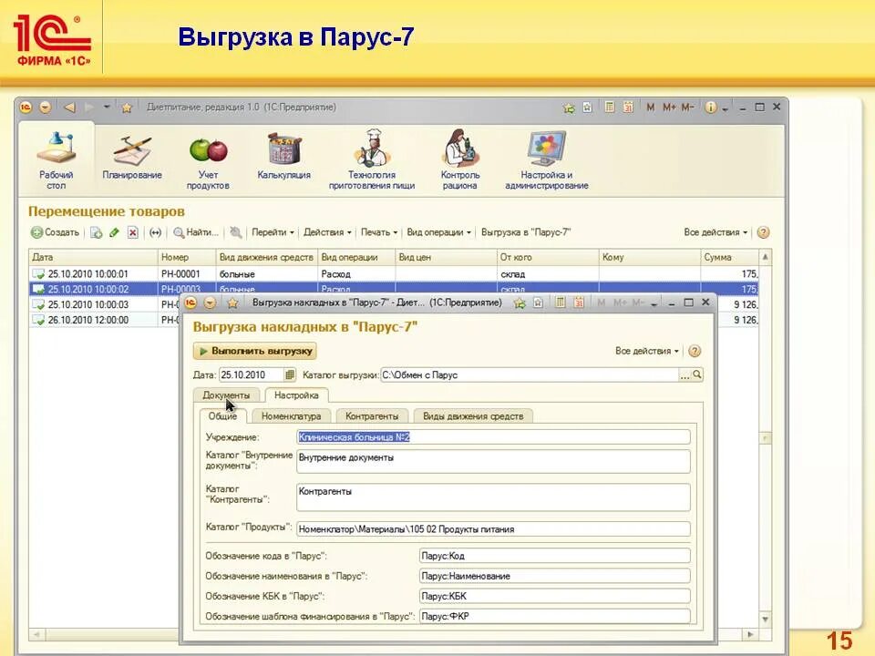Open the calendar picker beside date field
Screen dimensions: 875x656
[290, 374]
